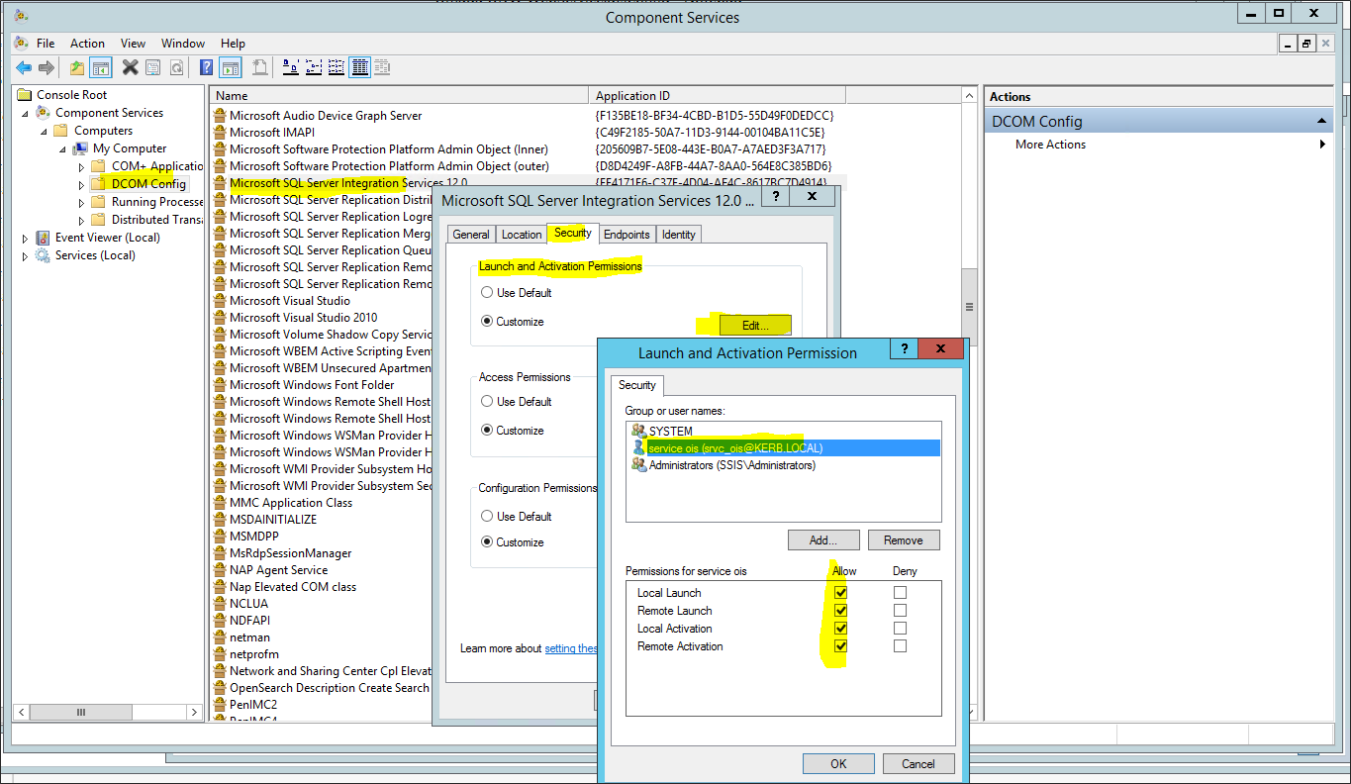The height and width of the screenshot is (784, 1351).
Task: Expand the Event Viewer (Local) node
Action: (26, 238)
